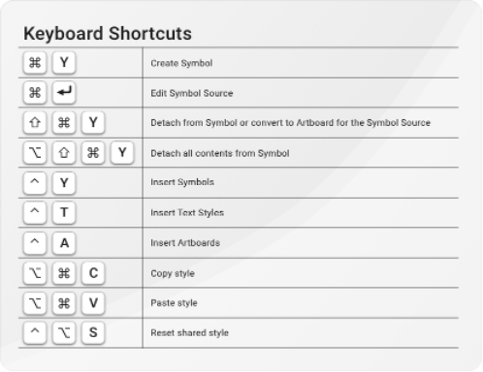Viewport: 483px width, 372px height.
Task: Click the Command key in Create Symbol row
Action: [x=35, y=62]
